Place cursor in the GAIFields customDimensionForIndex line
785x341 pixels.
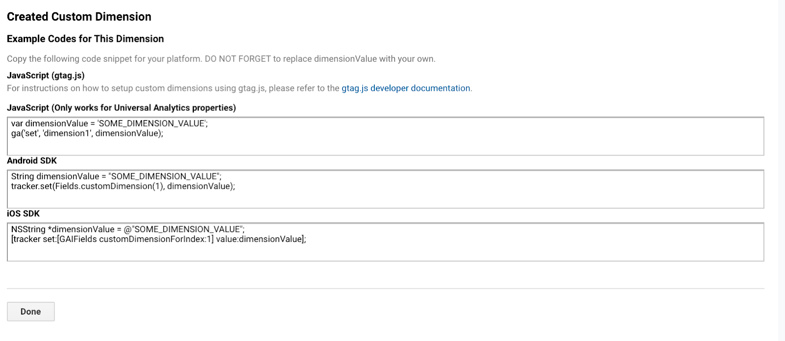(158, 239)
